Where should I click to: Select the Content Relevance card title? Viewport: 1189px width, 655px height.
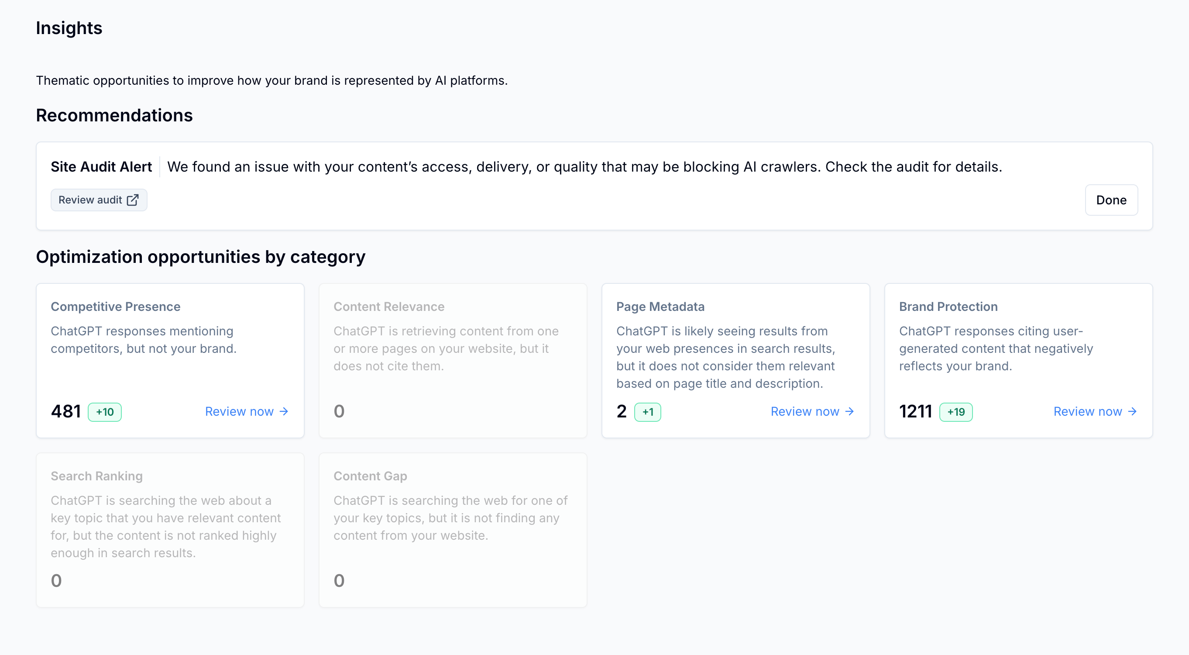click(x=388, y=307)
